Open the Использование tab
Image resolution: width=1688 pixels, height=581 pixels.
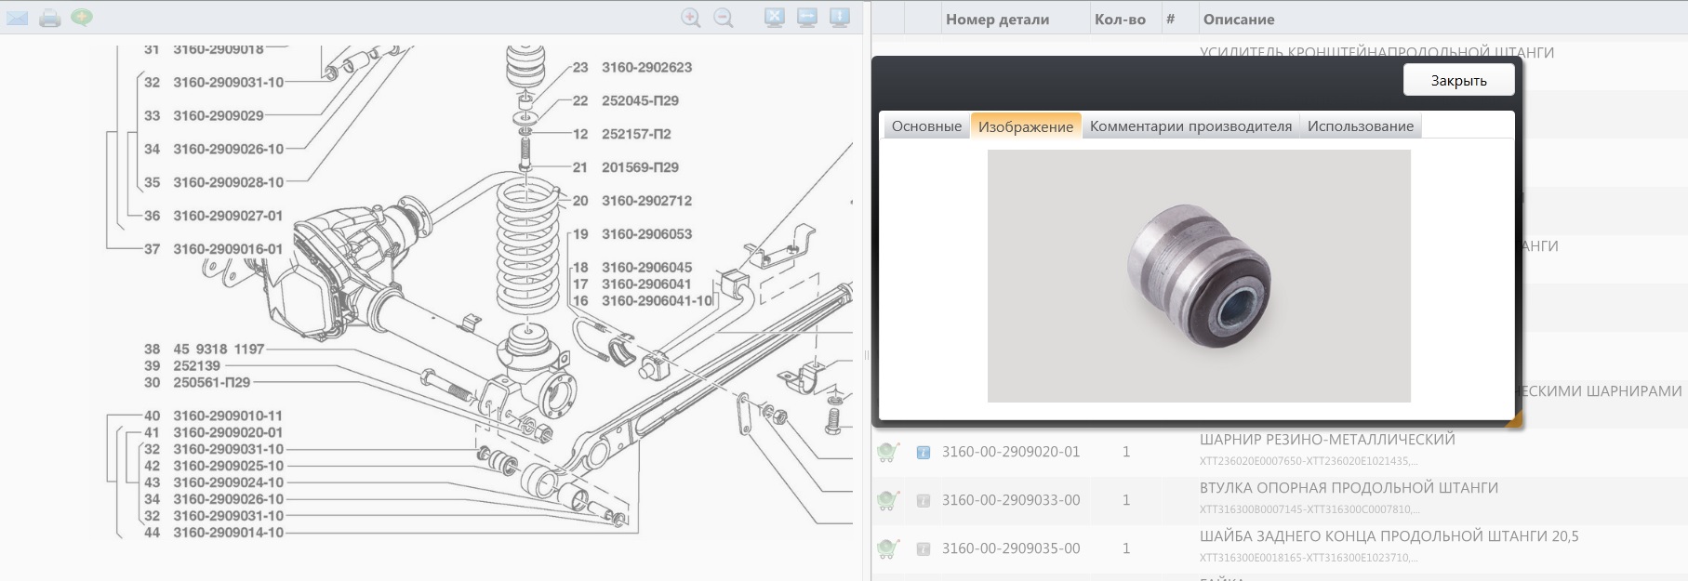pyautogui.click(x=1361, y=125)
